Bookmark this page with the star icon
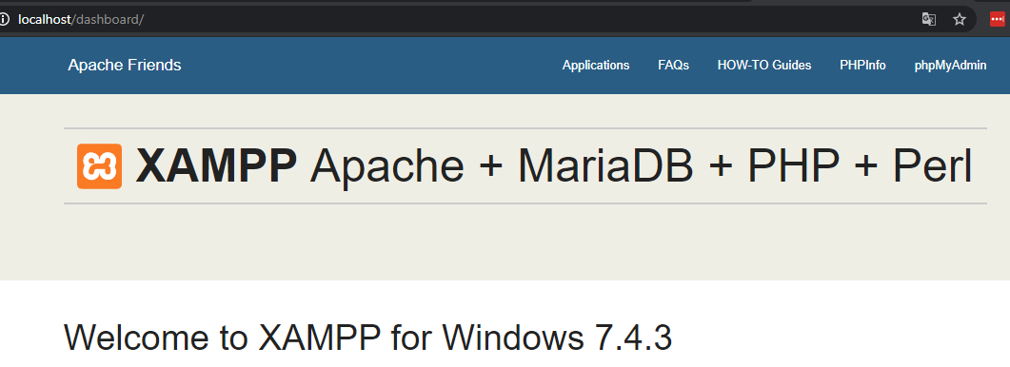The width and height of the screenshot is (1010, 367). pos(960,19)
